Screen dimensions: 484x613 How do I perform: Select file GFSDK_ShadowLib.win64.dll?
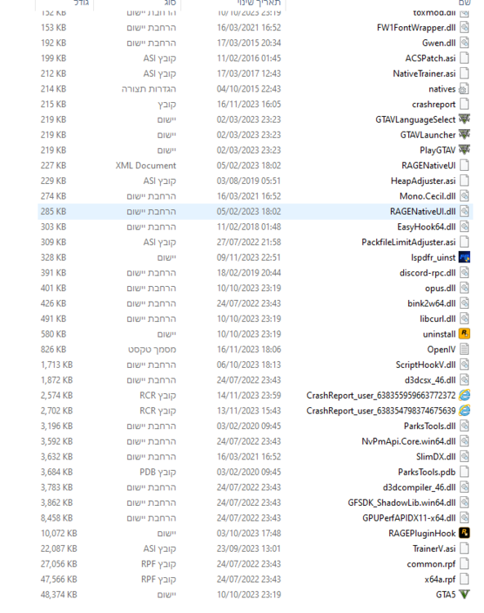(x=402, y=503)
